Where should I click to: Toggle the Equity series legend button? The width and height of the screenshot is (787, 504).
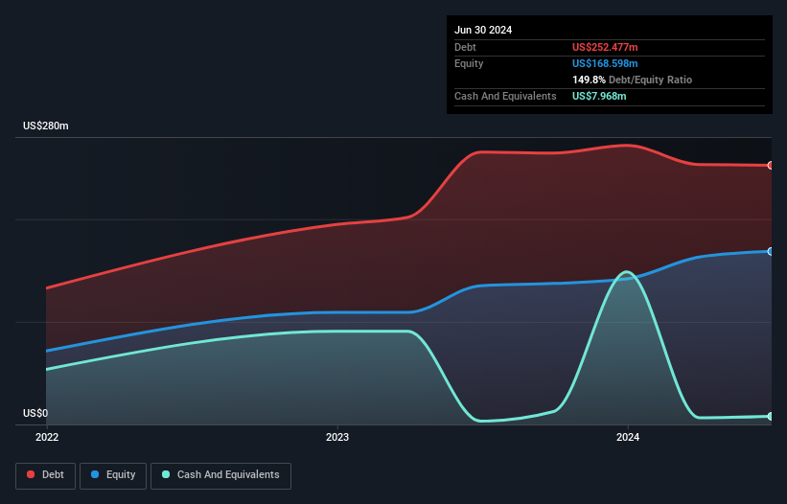[113, 475]
